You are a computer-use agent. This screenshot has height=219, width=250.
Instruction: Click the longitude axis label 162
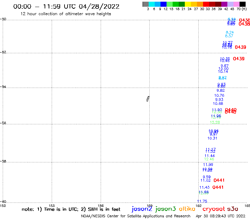(199, 206)
